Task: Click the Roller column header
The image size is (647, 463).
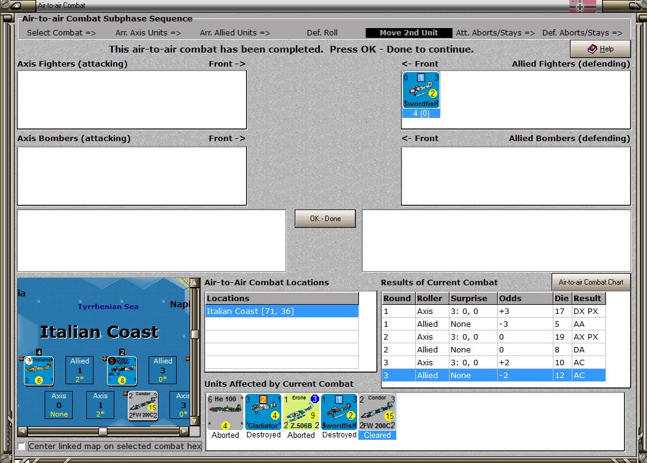Action: click(x=432, y=298)
